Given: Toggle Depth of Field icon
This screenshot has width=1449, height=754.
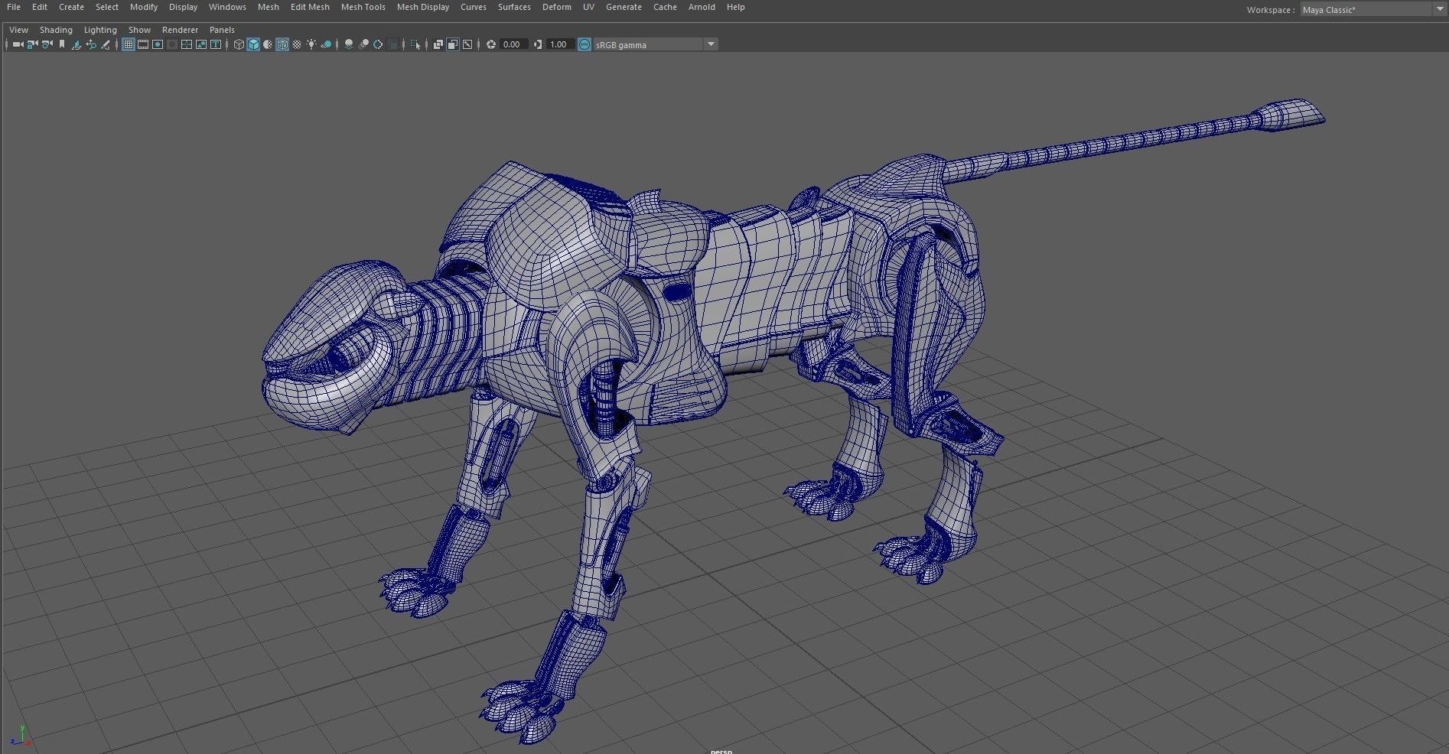Looking at the screenshot, I should (x=393, y=44).
